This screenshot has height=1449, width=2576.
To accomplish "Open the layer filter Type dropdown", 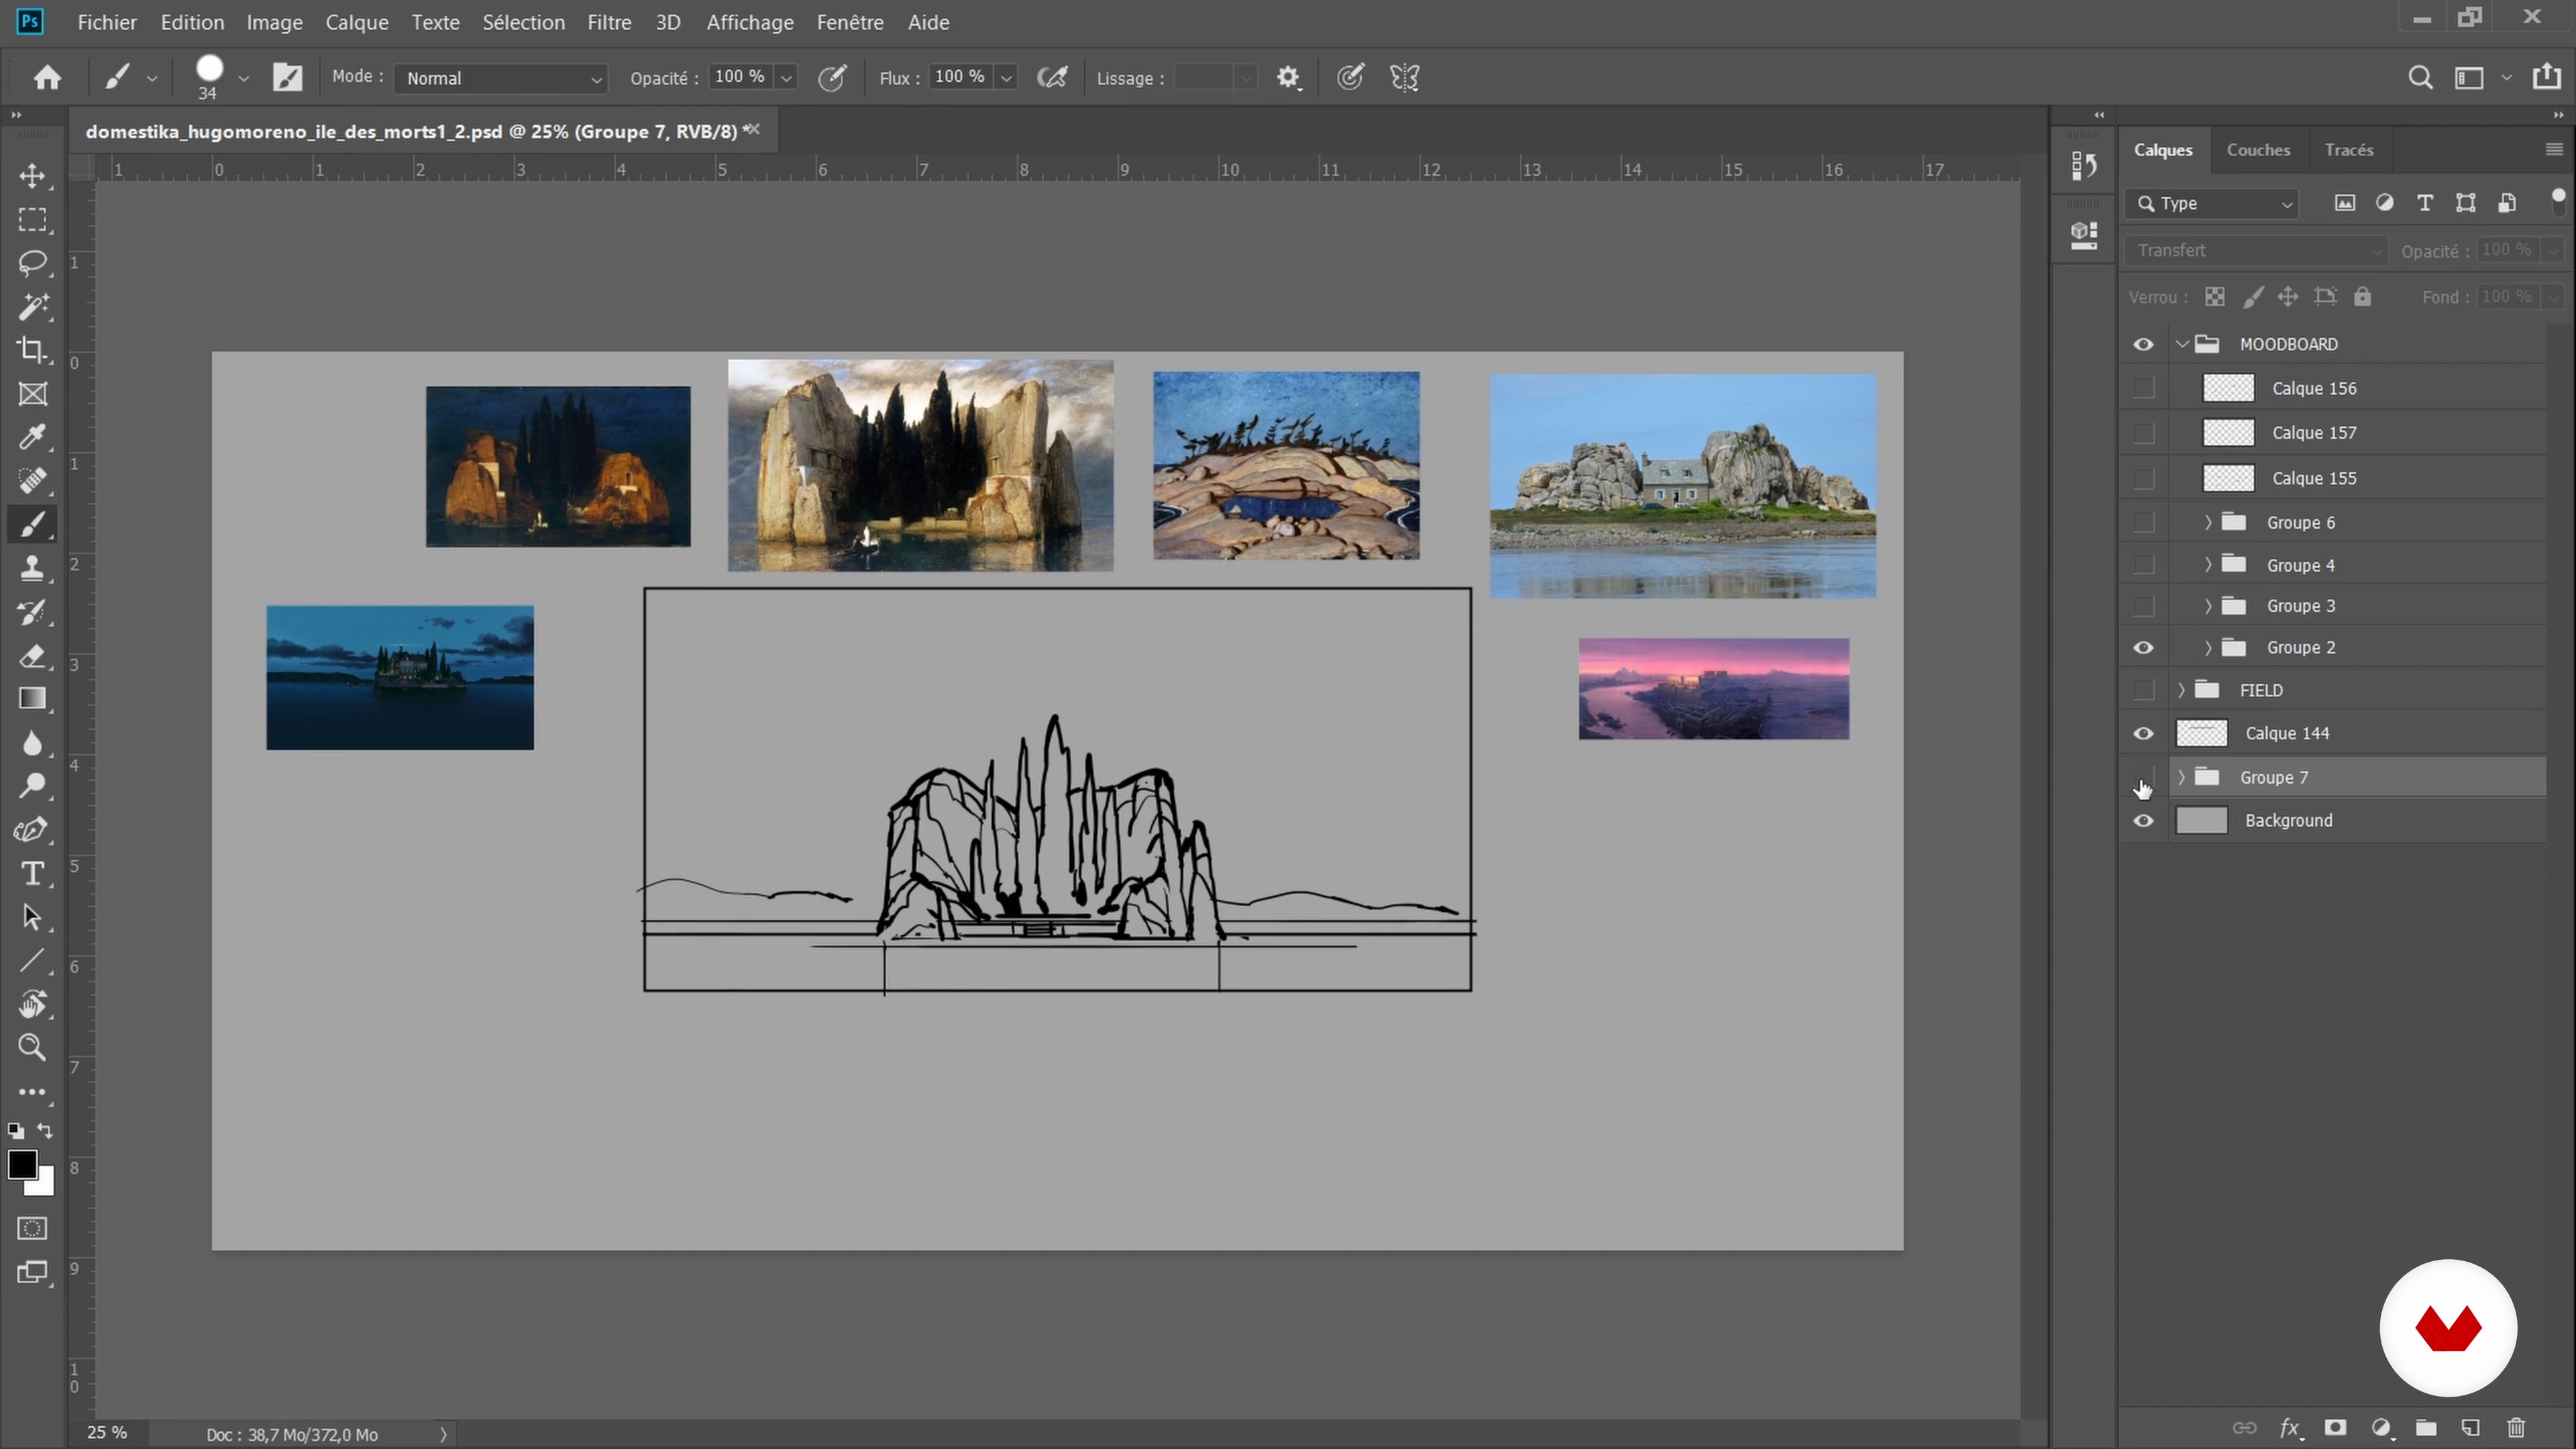I will tap(2212, 204).
